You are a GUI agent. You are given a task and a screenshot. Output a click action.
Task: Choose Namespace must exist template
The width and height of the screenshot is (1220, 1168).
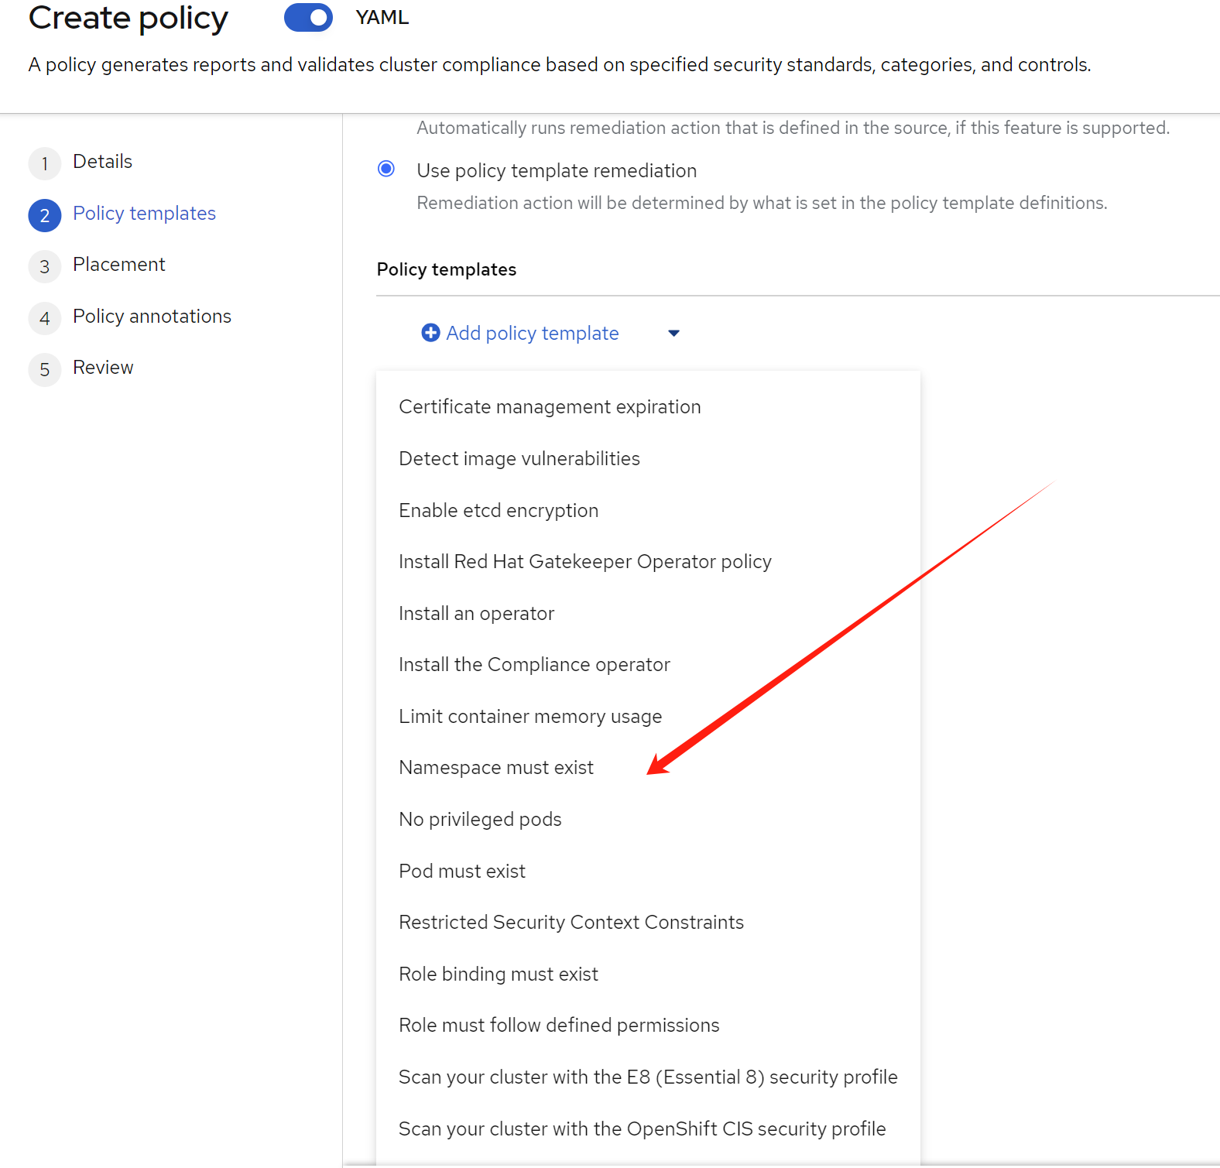tap(495, 768)
